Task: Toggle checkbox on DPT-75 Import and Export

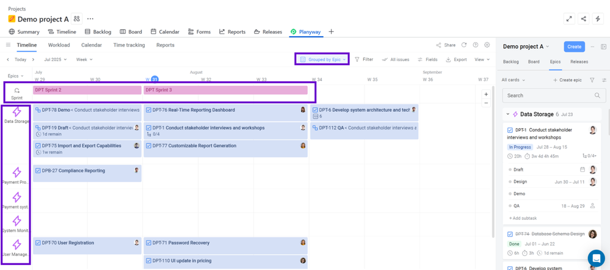Action: pos(38,146)
